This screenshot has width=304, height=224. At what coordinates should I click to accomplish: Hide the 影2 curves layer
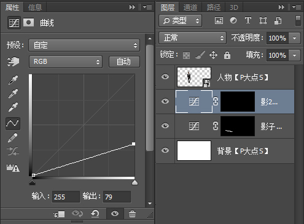165,101
